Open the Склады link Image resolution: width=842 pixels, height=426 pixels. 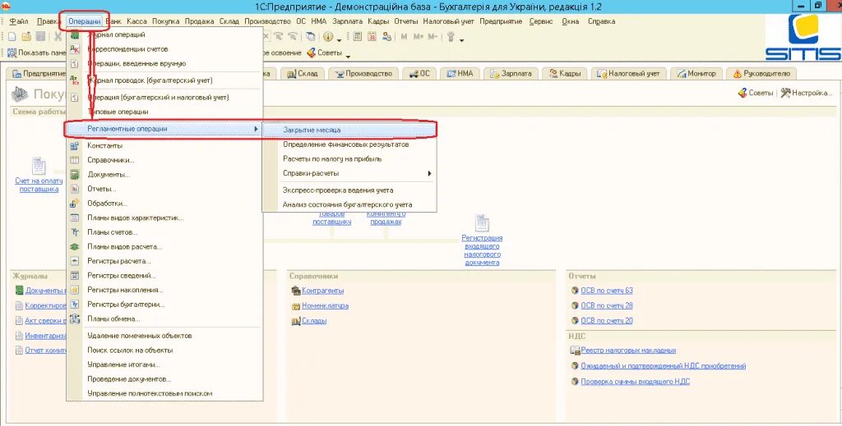[314, 321]
